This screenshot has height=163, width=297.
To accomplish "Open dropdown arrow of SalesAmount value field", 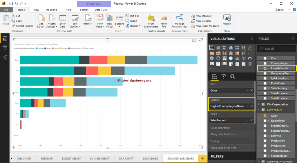I will (248, 120).
